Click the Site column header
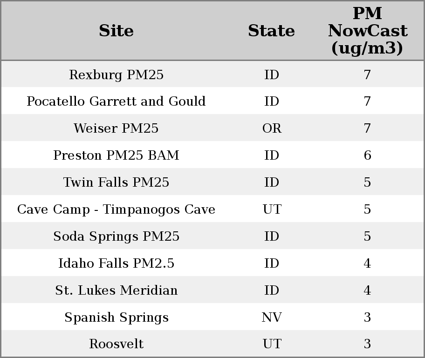 click(x=116, y=31)
